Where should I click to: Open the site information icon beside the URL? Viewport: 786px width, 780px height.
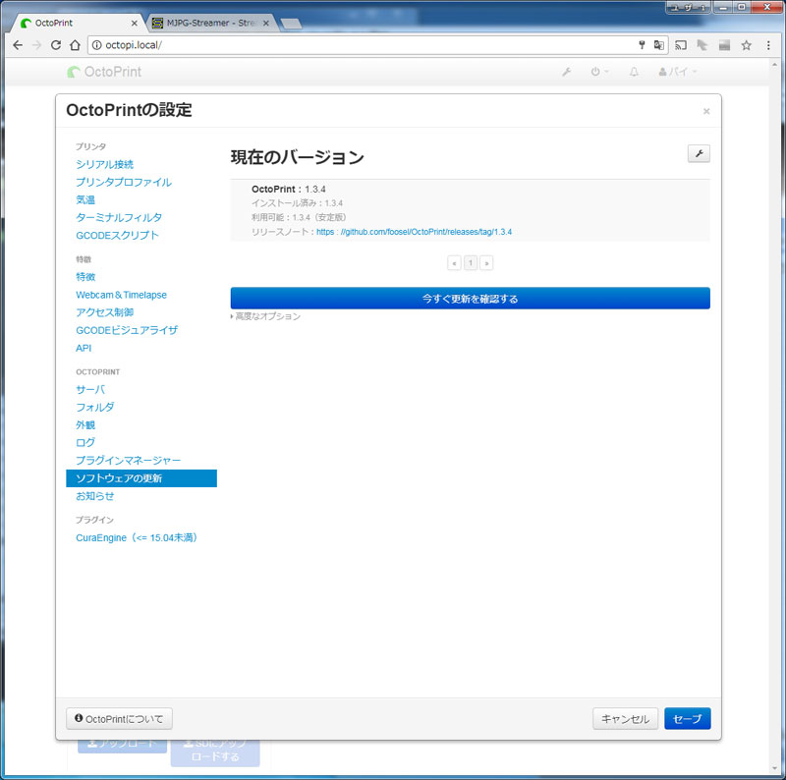coord(96,45)
